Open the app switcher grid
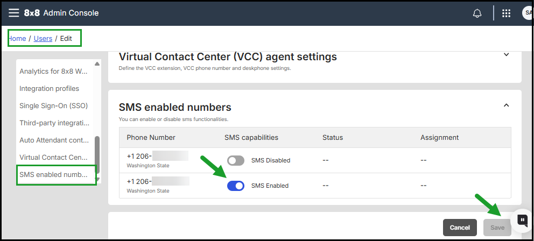534x241 pixels. [506, 13]
